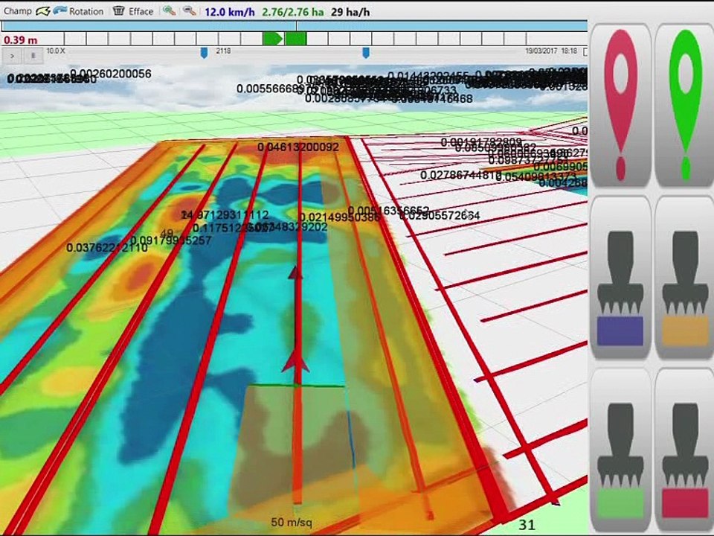
Task: Click the 0.00260200056 label in the sky
Action: 111,74
